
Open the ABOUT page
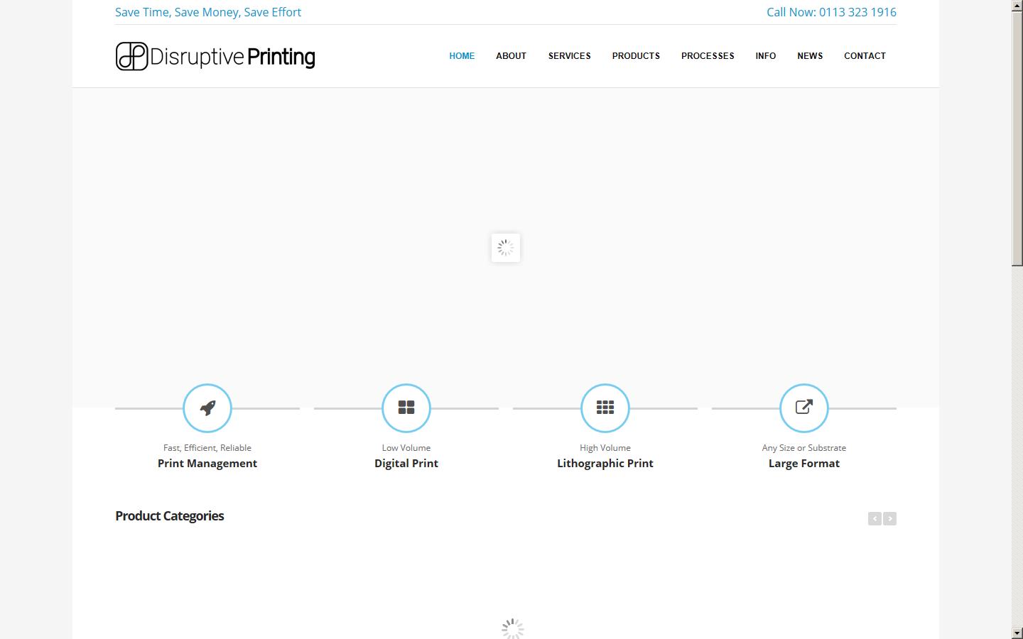click(x=511, y=56)
